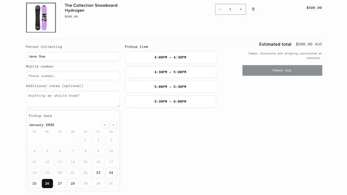The height and width of the screenshot is (195, 347).
Task: Select the 4:30PM – 5:00PM pickup slot
Action: [x=170, y=72]
